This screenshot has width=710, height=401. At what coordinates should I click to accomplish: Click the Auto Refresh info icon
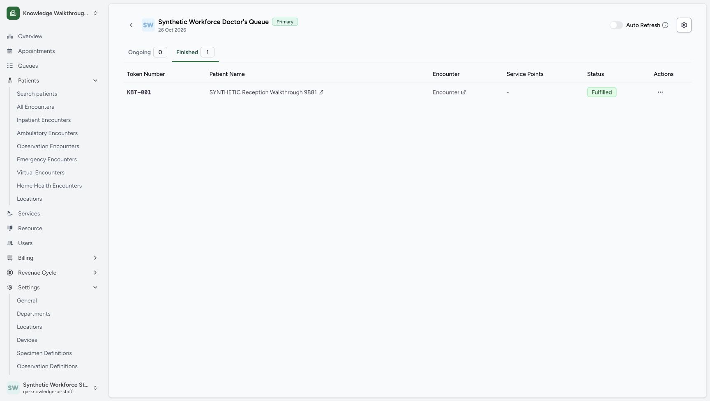coord(665,25)
